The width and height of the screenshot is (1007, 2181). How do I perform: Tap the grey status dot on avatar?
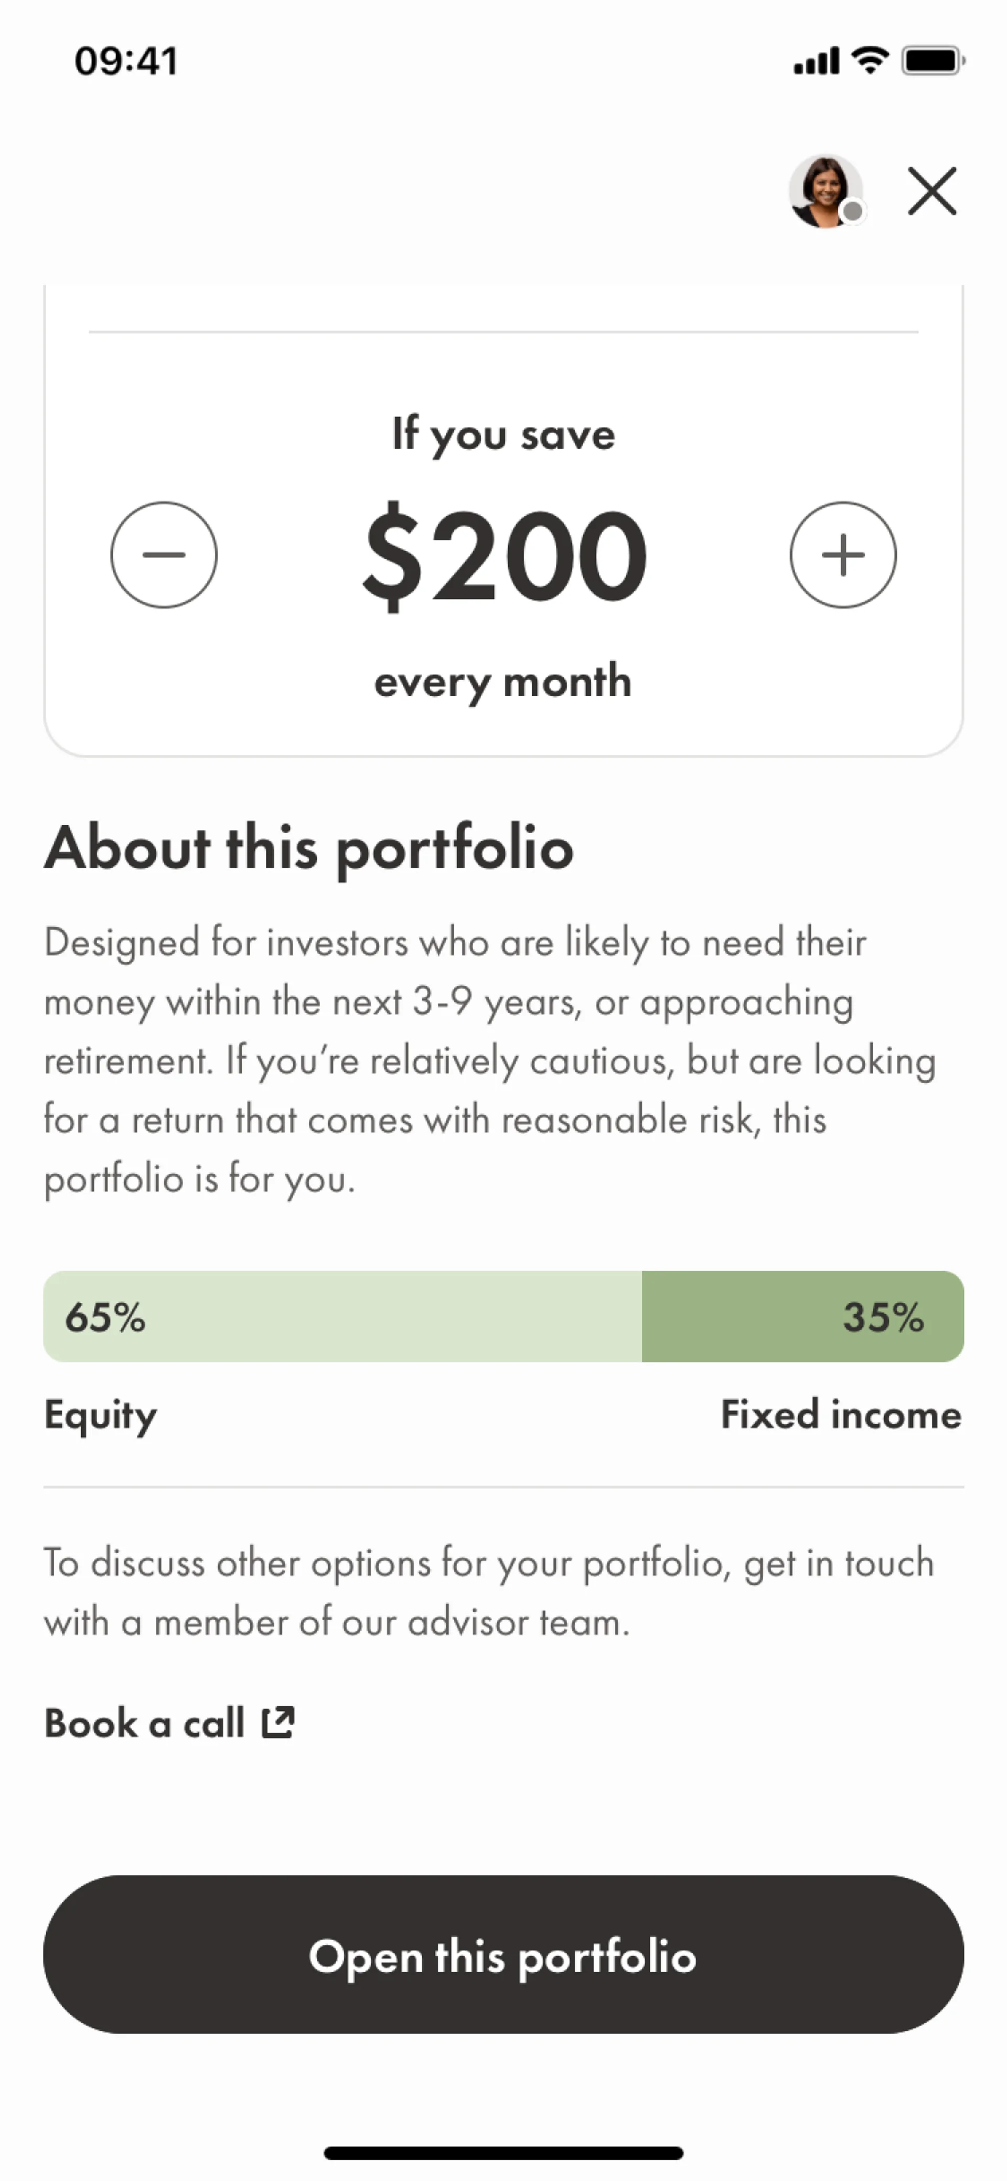pyautogui.click(x=853, y=211)
